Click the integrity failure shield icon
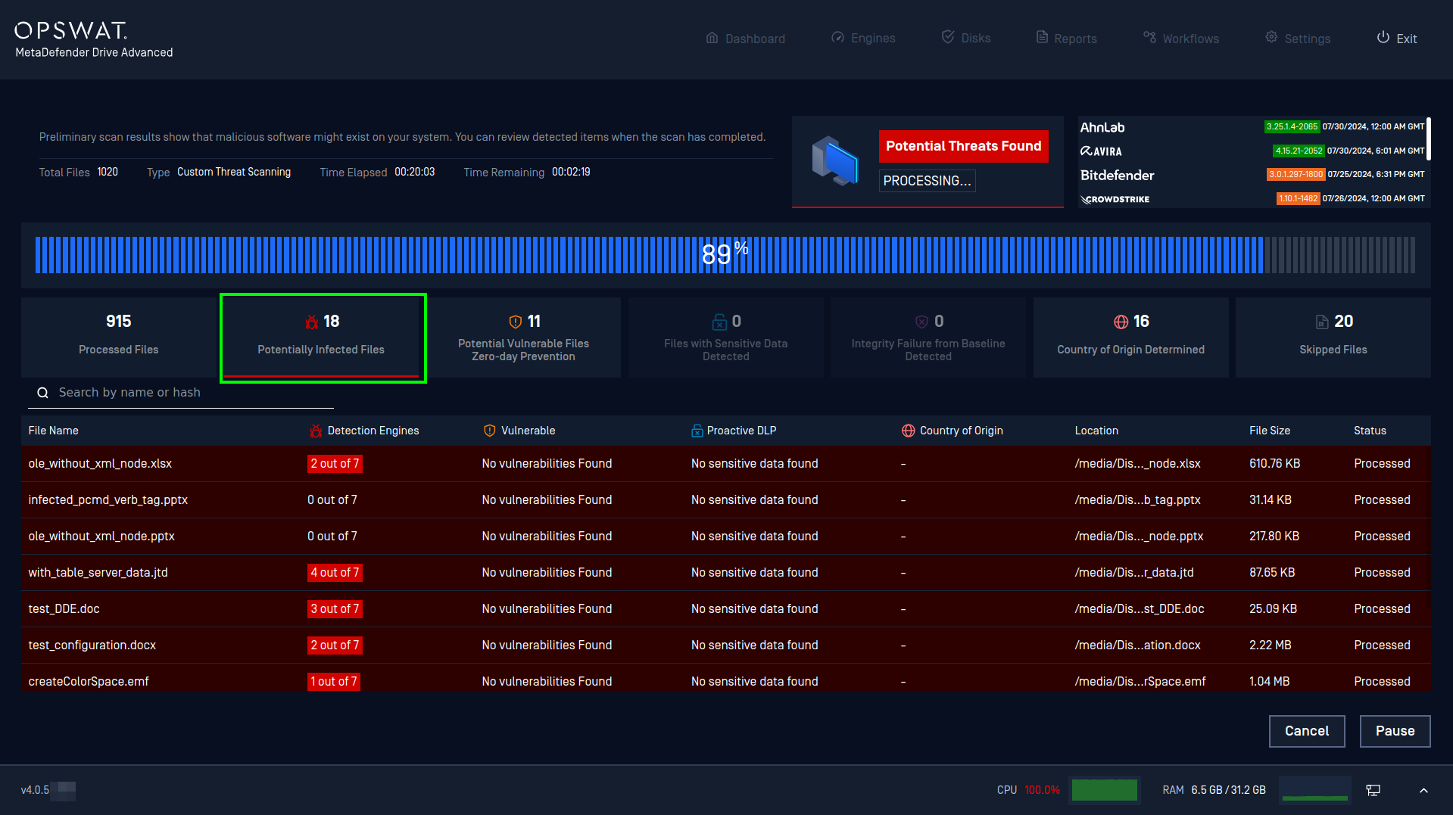The height and width of the screenshot is (815, 1453). [921, 322]
